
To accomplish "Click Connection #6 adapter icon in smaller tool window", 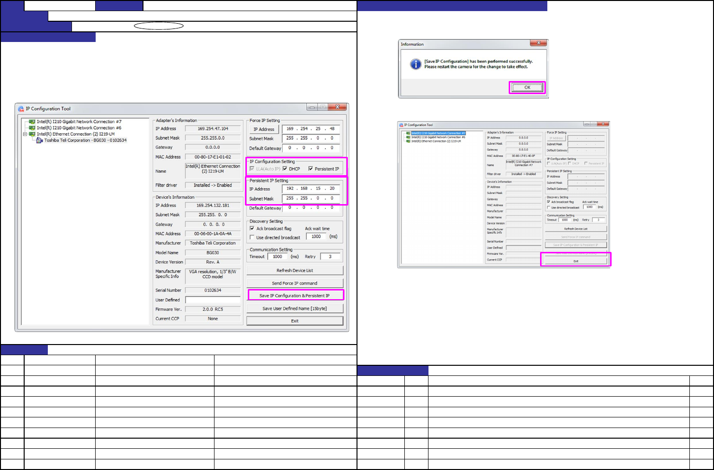I will pos(408,137).
